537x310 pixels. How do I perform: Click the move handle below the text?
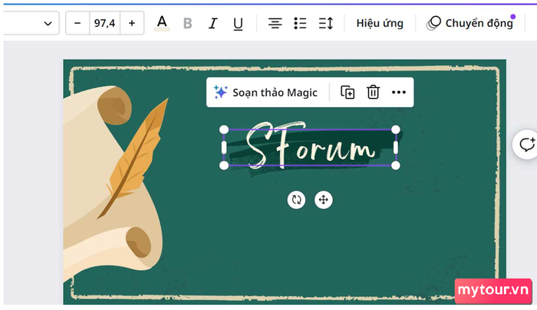tap(323, 200)
